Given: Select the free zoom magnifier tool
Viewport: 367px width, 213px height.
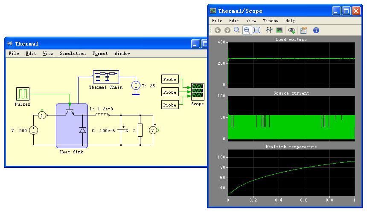Looking at the screenshot, I should tap(237, 30).
